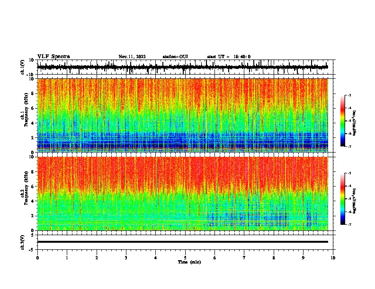Click time axis tick label "7"

244,258
